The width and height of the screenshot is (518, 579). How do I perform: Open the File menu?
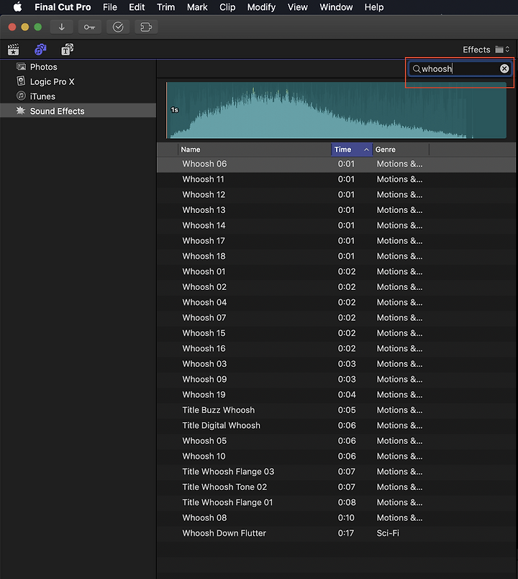tap(110, 7)
